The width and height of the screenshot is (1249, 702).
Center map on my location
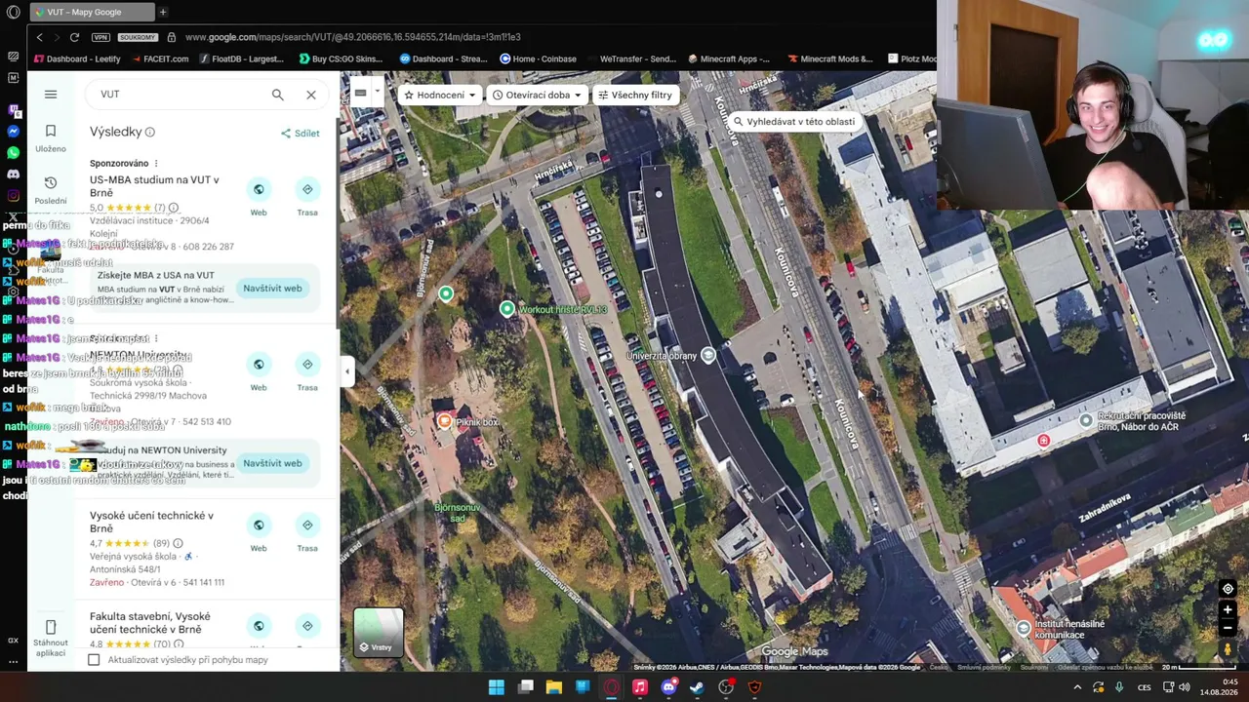[x=1229, y=589]
